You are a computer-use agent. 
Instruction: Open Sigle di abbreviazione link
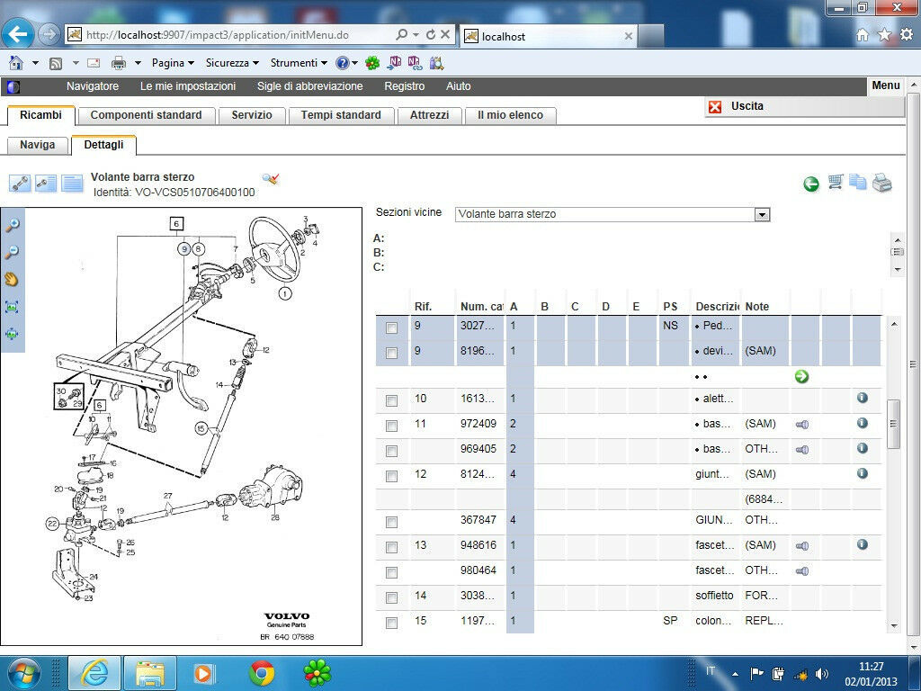pyautogui.click(x=309, y=86)
